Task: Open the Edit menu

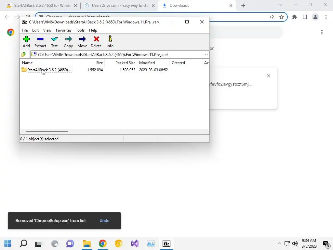Action: [35, 30]
